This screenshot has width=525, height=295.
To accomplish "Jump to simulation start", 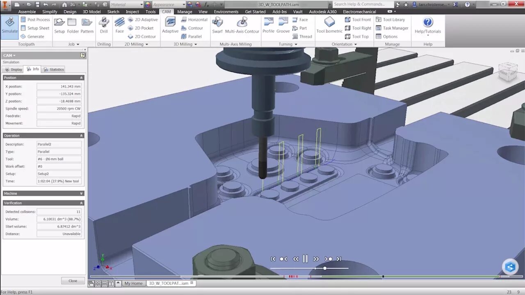I will coord(273,259).
